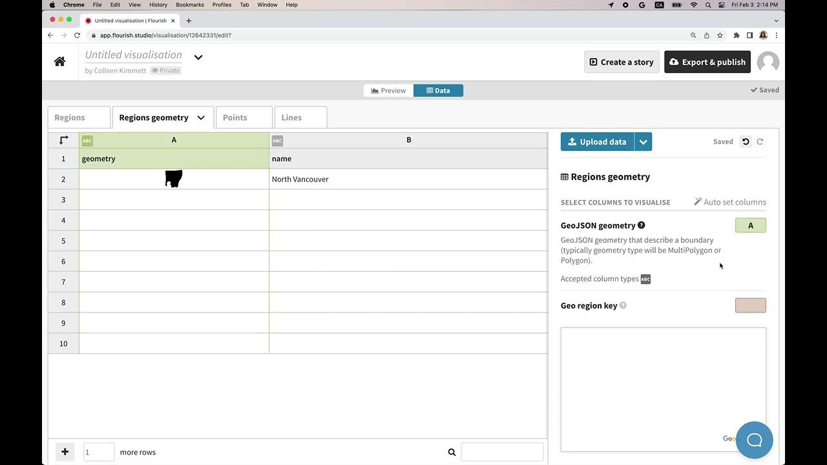Image resolution: width=827 pixels, height=465 pixels.
Task: Open Profiles menu in menu bar
Action: 222,5
